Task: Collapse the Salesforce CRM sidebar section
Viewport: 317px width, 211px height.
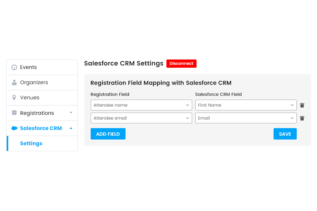Action: pyautogui.click(x=71, y=128)
